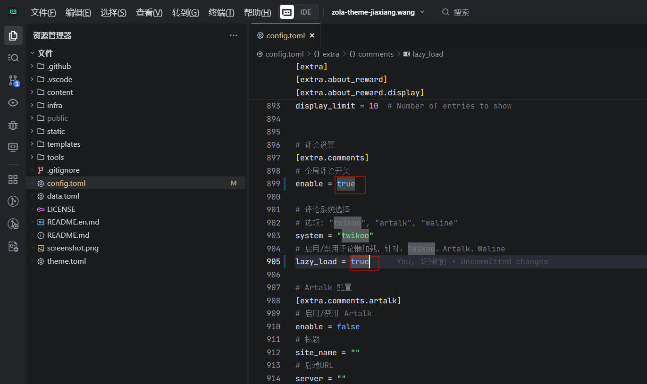Open the zola-theme-jiaxiang.wang project dropdown
The image size is (647, 384).
378,12
